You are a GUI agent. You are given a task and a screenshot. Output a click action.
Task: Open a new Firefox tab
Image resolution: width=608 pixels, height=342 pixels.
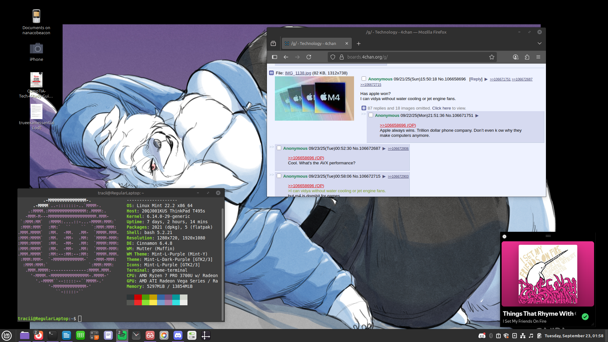[358, 43]
